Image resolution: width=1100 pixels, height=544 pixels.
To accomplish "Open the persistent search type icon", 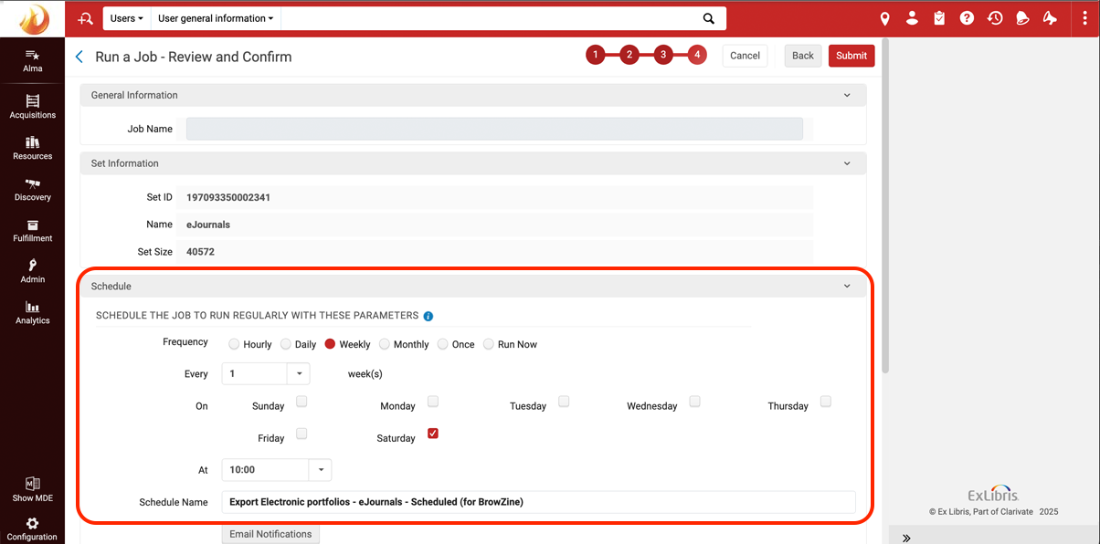I will click(x=86, y=18).
